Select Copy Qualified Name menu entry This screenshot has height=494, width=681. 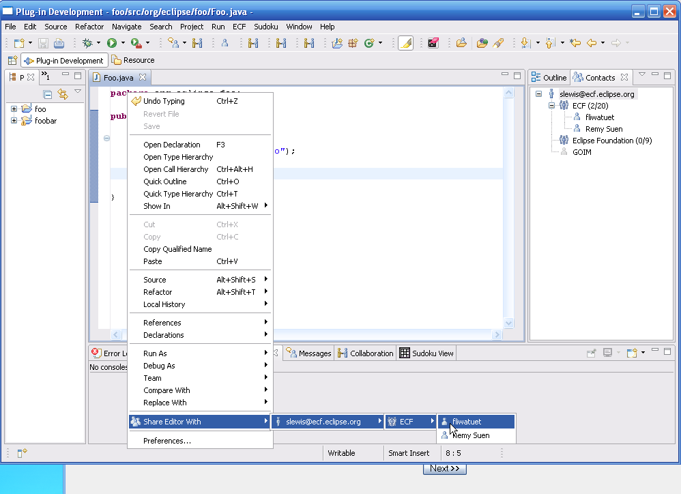pyautogui.click(x=200, y=249)
